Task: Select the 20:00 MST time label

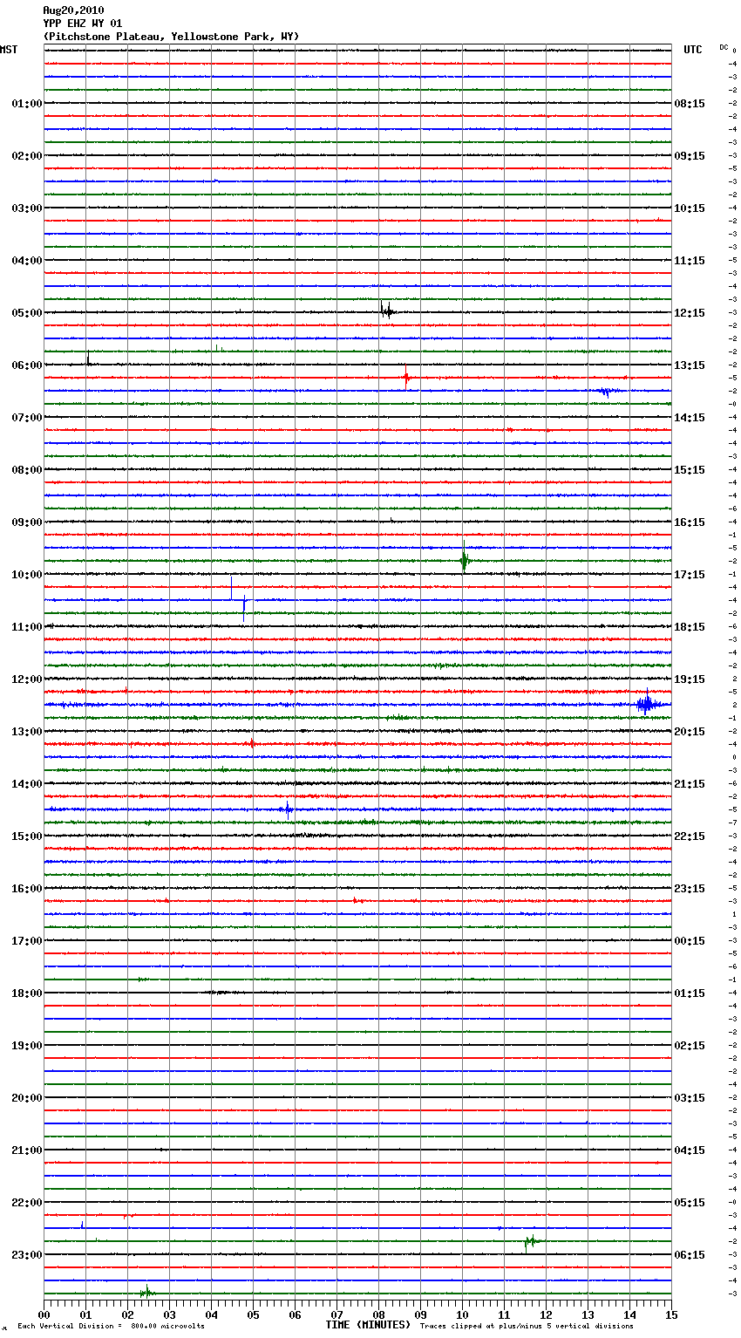Action: [x=27, y=1098]
